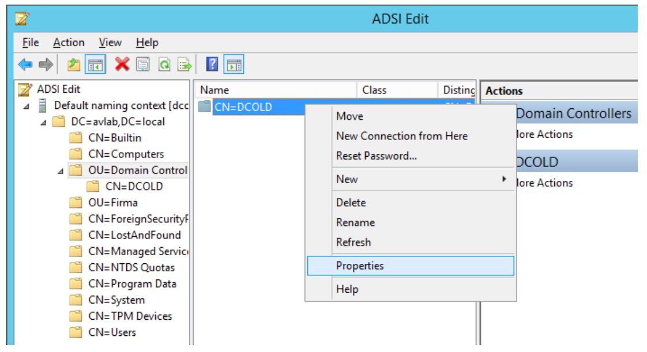Click folder icon beside CN=Program Data

pos(76,283)
